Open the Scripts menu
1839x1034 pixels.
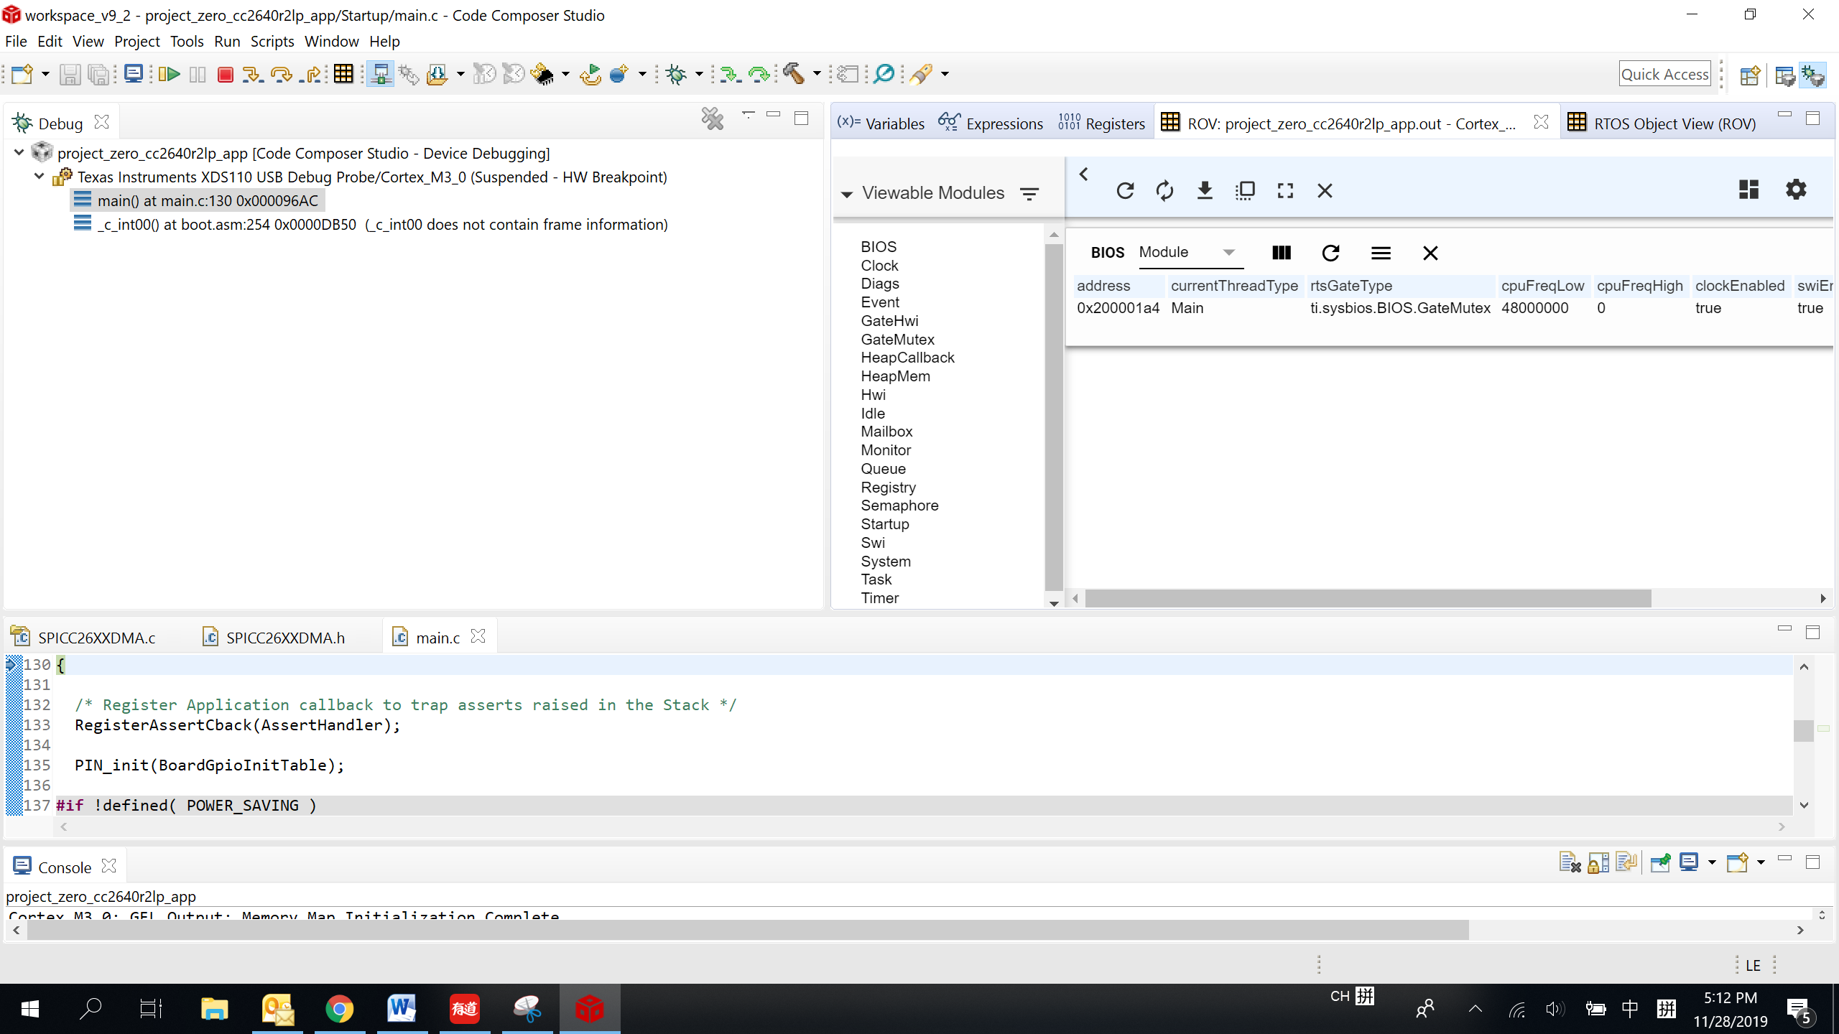click(272, 41)
